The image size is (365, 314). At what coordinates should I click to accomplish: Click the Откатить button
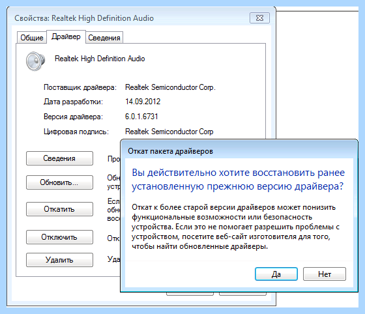tap(59, 209)
